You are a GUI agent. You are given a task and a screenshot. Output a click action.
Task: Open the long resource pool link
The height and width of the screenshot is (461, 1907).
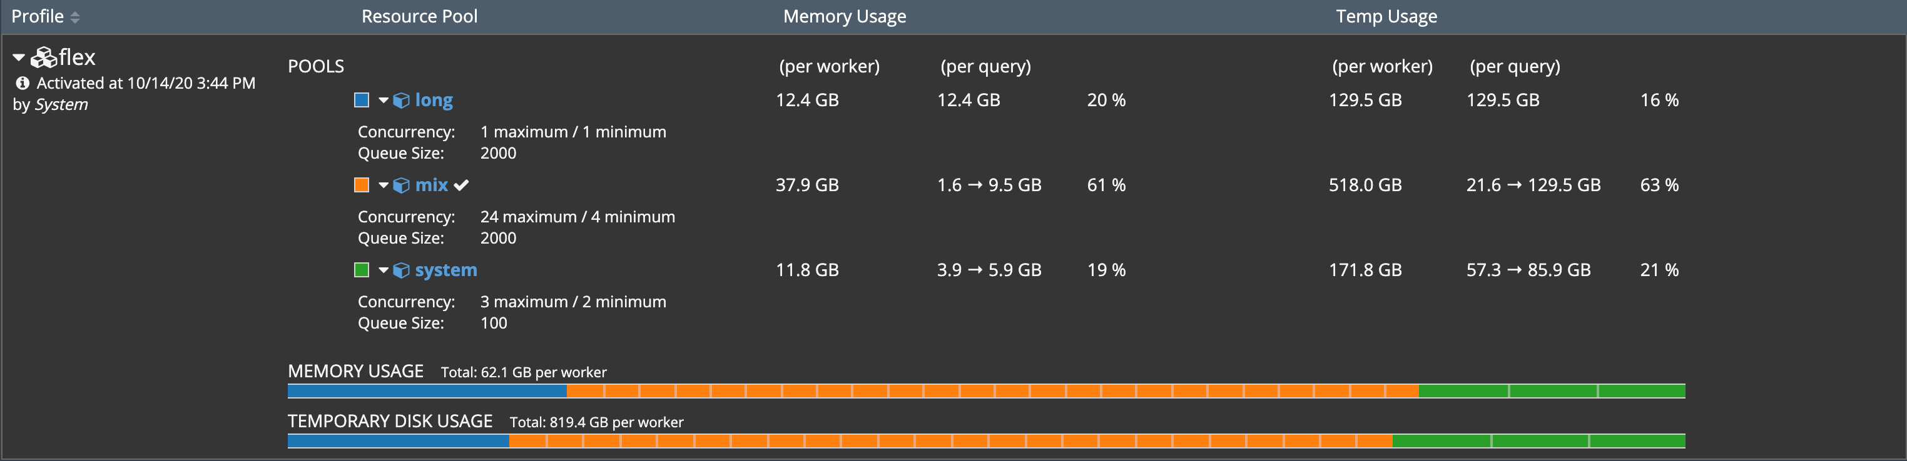pyautogui.click(x=434, y=100)
